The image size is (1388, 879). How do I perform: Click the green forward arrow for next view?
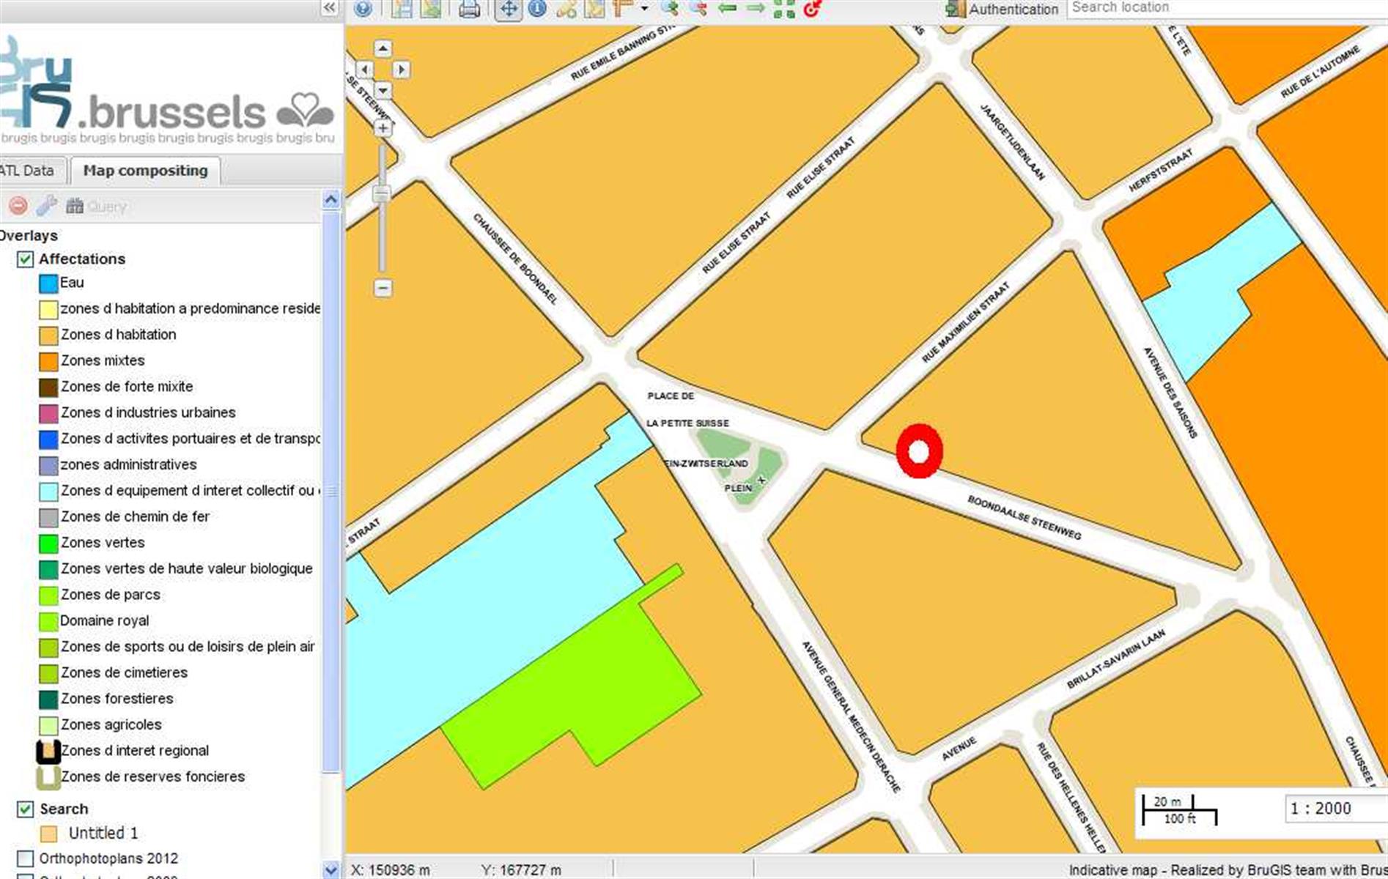756,9
